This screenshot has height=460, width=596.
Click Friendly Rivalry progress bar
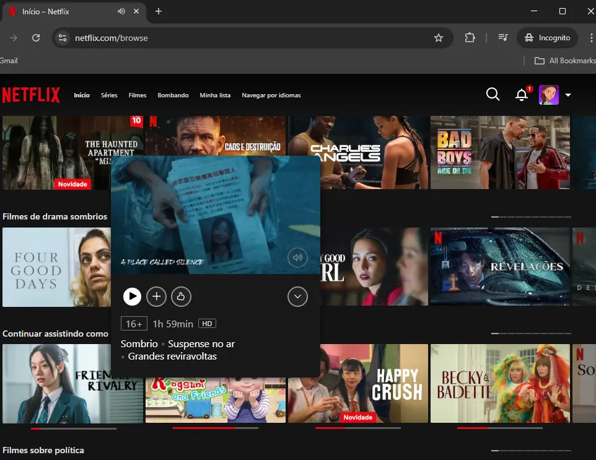(x=73, y=428)
